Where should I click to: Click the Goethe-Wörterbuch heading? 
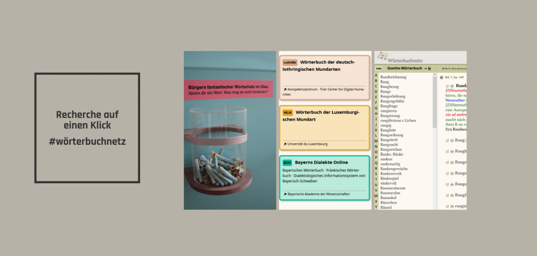[405, 68]
